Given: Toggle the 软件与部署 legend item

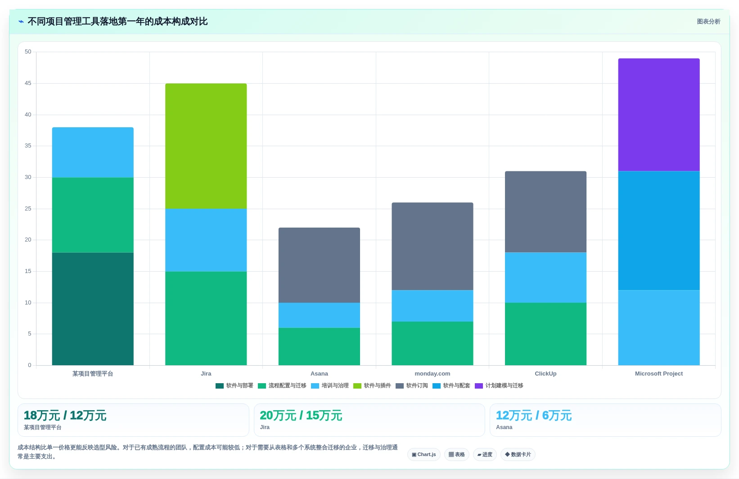Looking at the screenshot, I should (x=234, y=386).
